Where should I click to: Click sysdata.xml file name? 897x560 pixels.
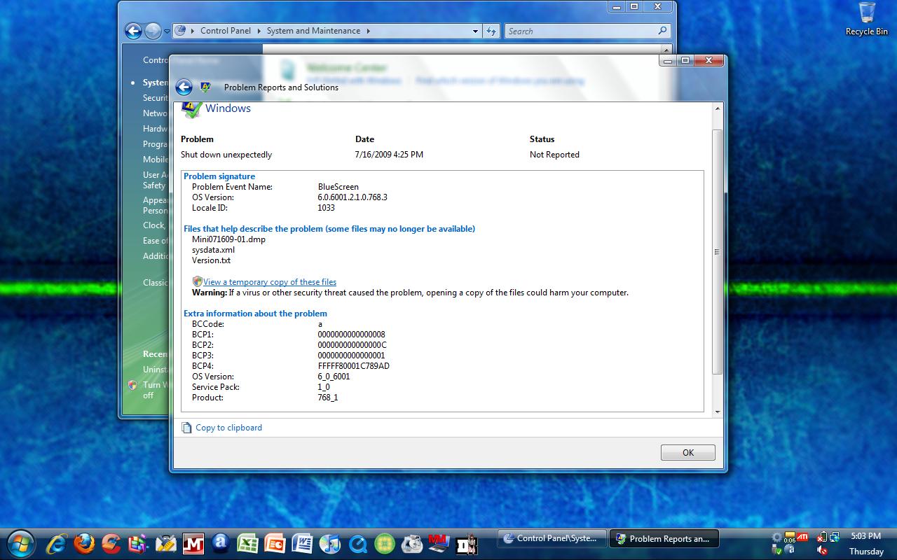click(x=213, y=250)
